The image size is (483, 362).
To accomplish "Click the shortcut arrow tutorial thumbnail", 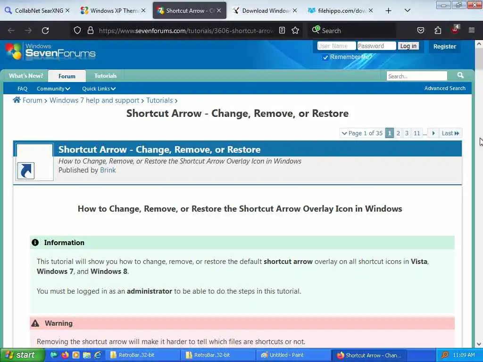I will (34, 162).
